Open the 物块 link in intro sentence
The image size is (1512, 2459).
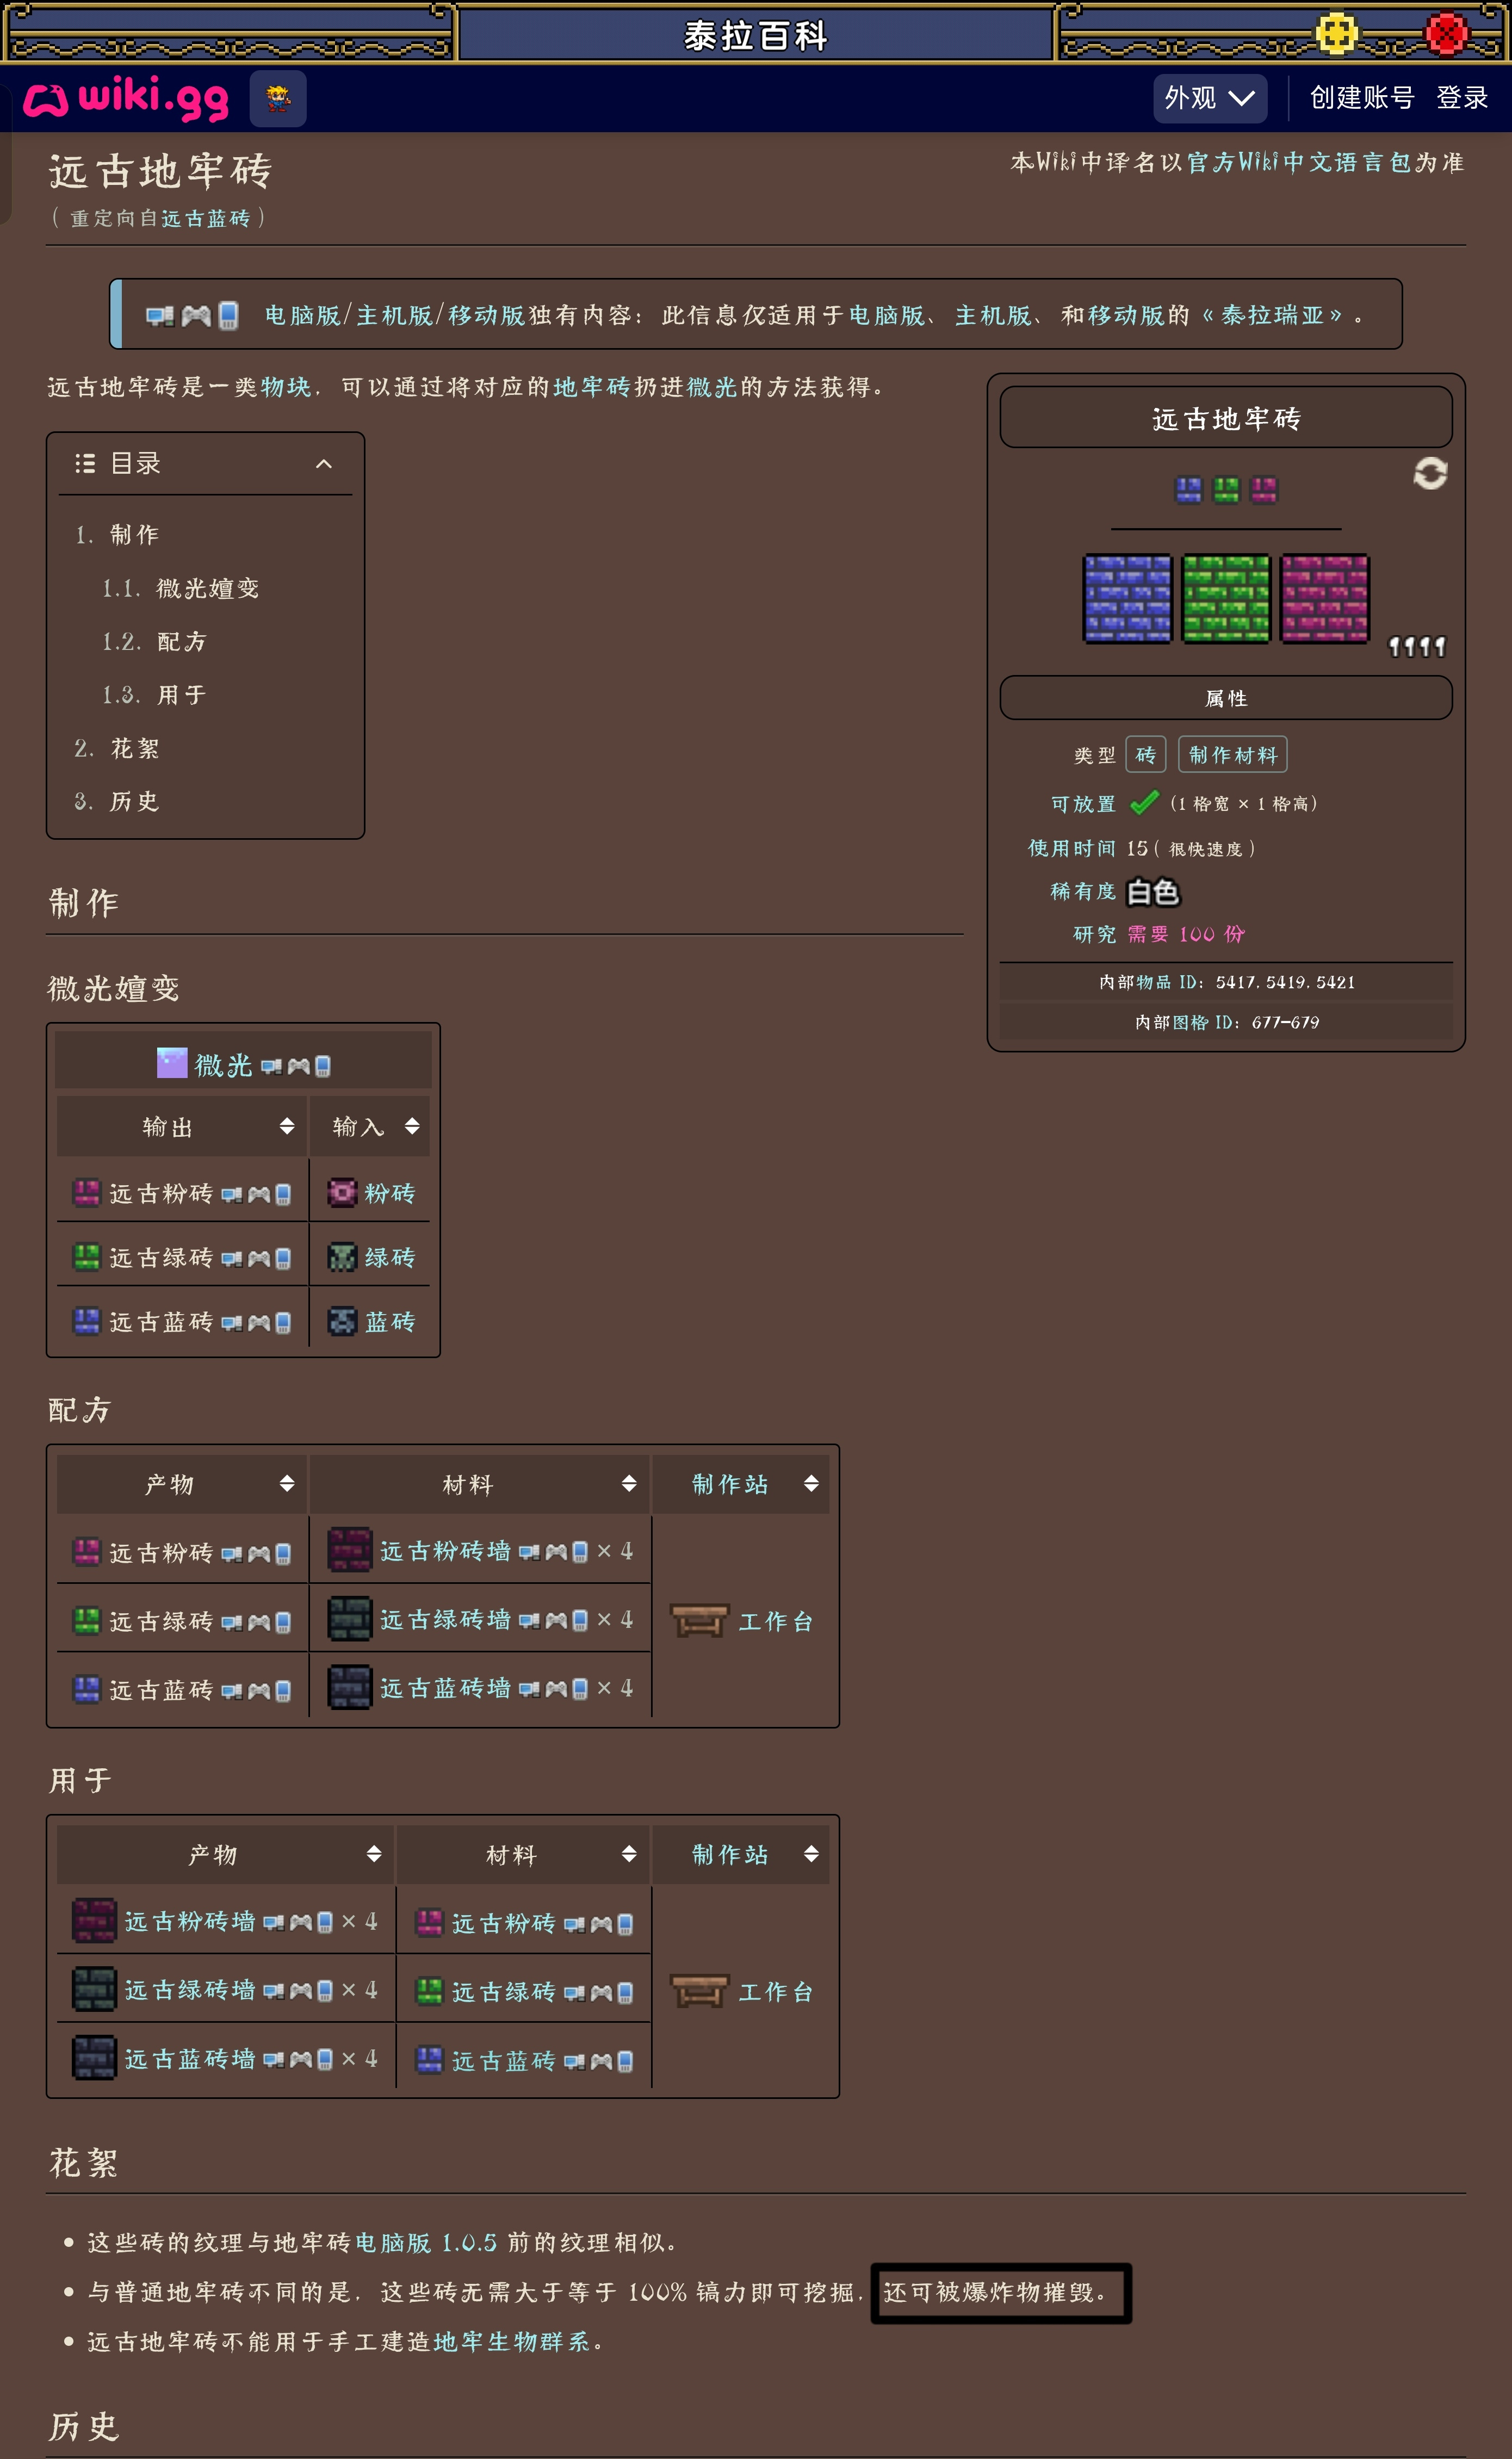[x=286, y=387]
